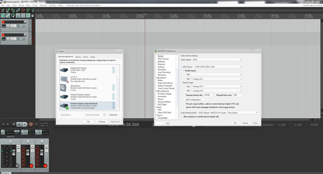Mute track 1 in the track panel

pyautogui.click(x=12, y=26)
